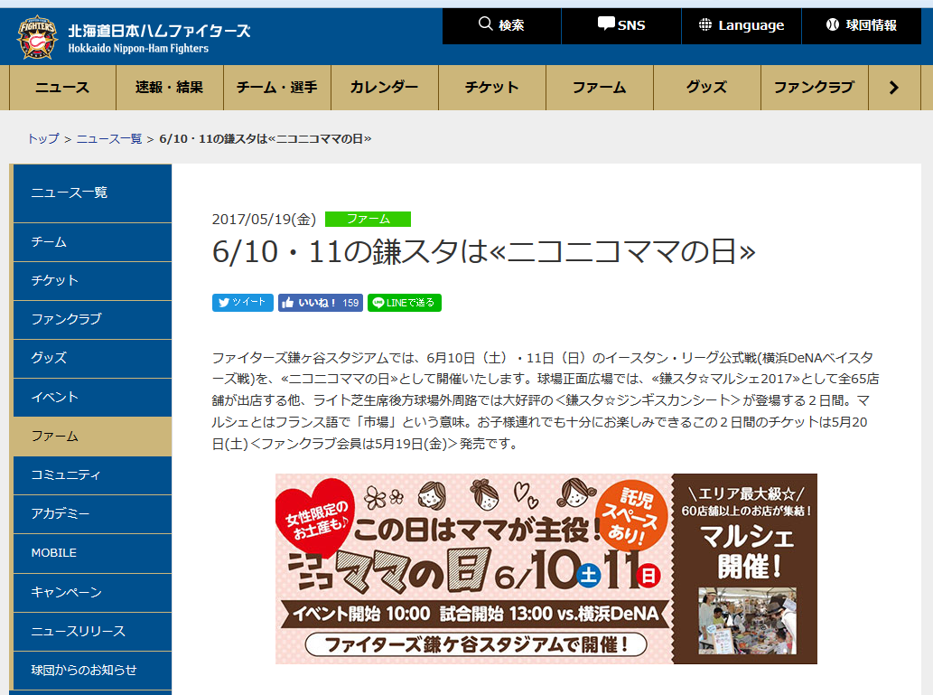
Task: Open チーム・選手 in the main nav
Action: (277, 88)
